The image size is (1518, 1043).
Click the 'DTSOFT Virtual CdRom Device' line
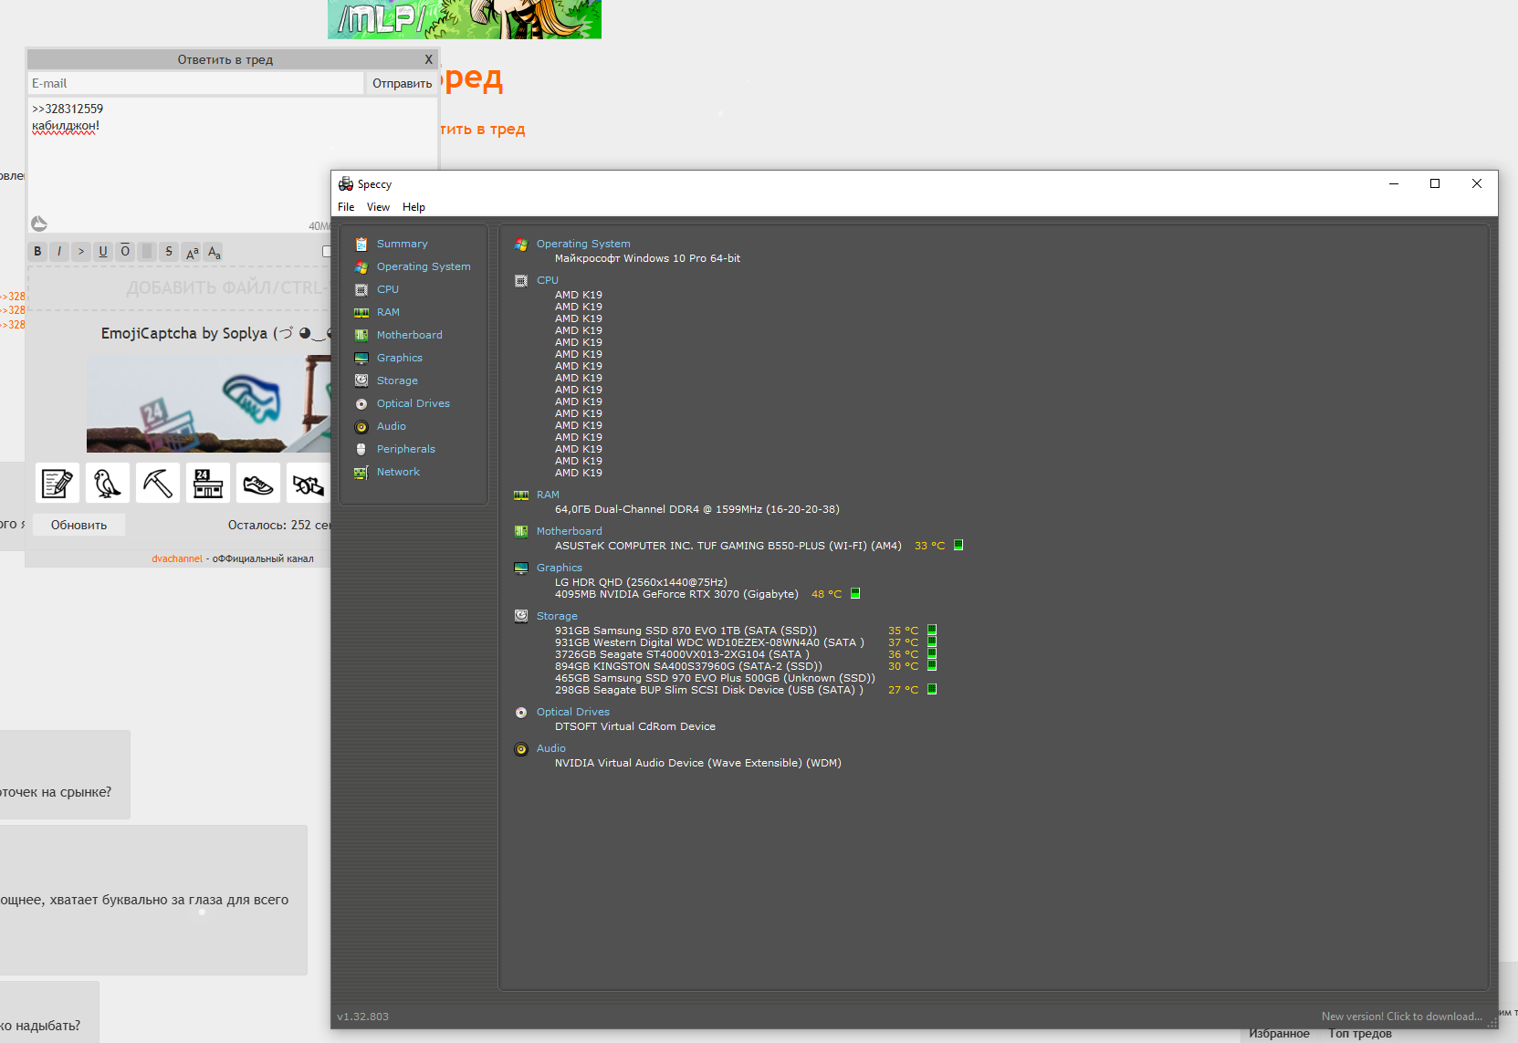[x=635, y=726]
